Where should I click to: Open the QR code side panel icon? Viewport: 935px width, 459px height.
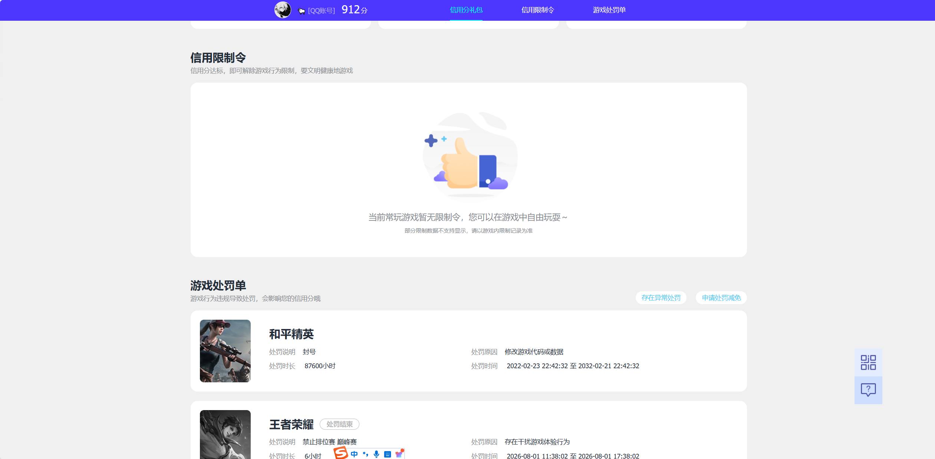tap(868, 362)
